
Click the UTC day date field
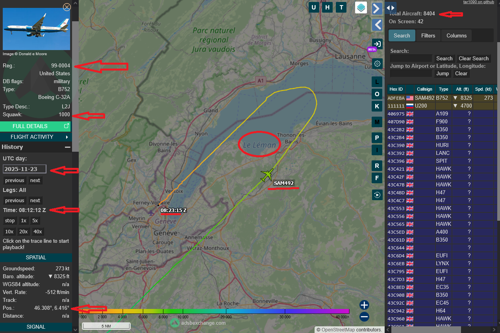(24, 169)
